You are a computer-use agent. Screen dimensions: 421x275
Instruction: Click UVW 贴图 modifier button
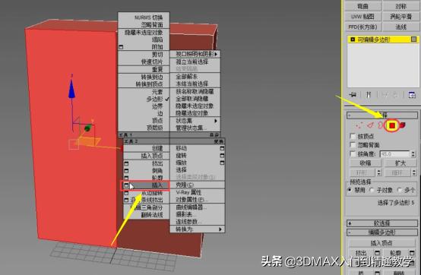coord(362,17)
